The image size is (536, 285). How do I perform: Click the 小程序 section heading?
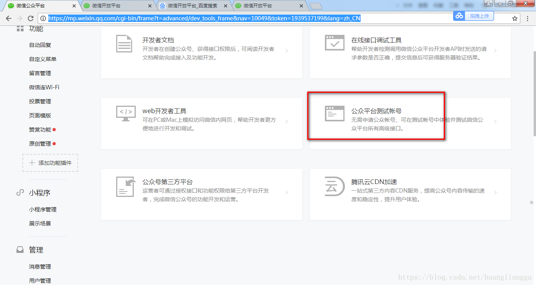40,193
